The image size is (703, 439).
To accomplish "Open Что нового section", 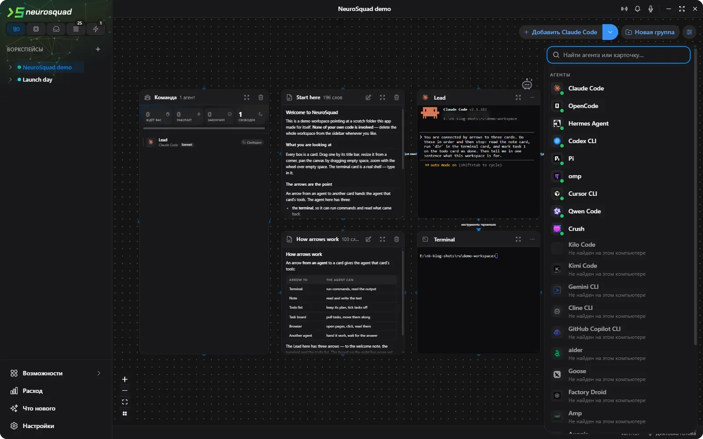I will point(56,408).
